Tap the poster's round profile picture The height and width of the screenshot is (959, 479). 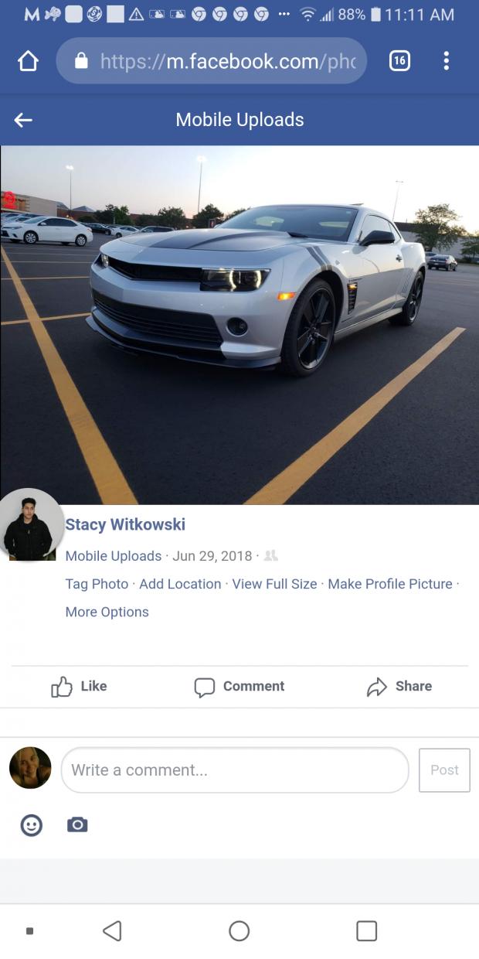coord(31,525)
